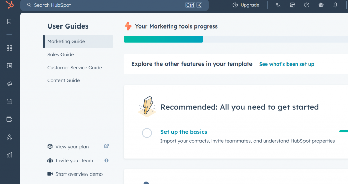Click the external link icon beside View your plan

pos(106,146)
